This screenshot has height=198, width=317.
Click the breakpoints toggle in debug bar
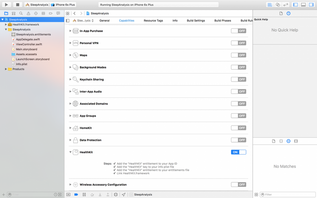click(x=76, y=194)
